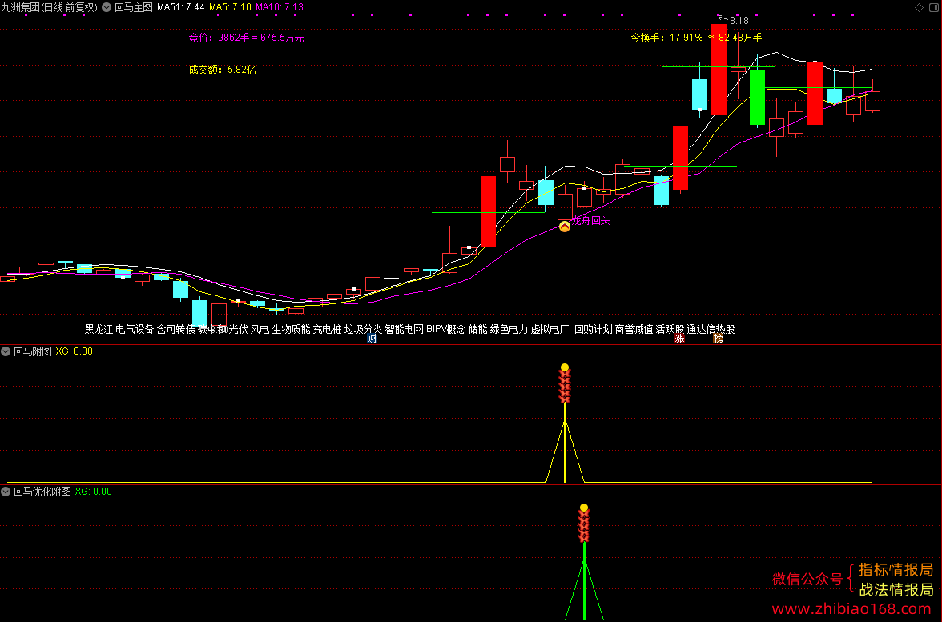
Task: Click the 回马主图 indicator name
Action: coord(133,7)
